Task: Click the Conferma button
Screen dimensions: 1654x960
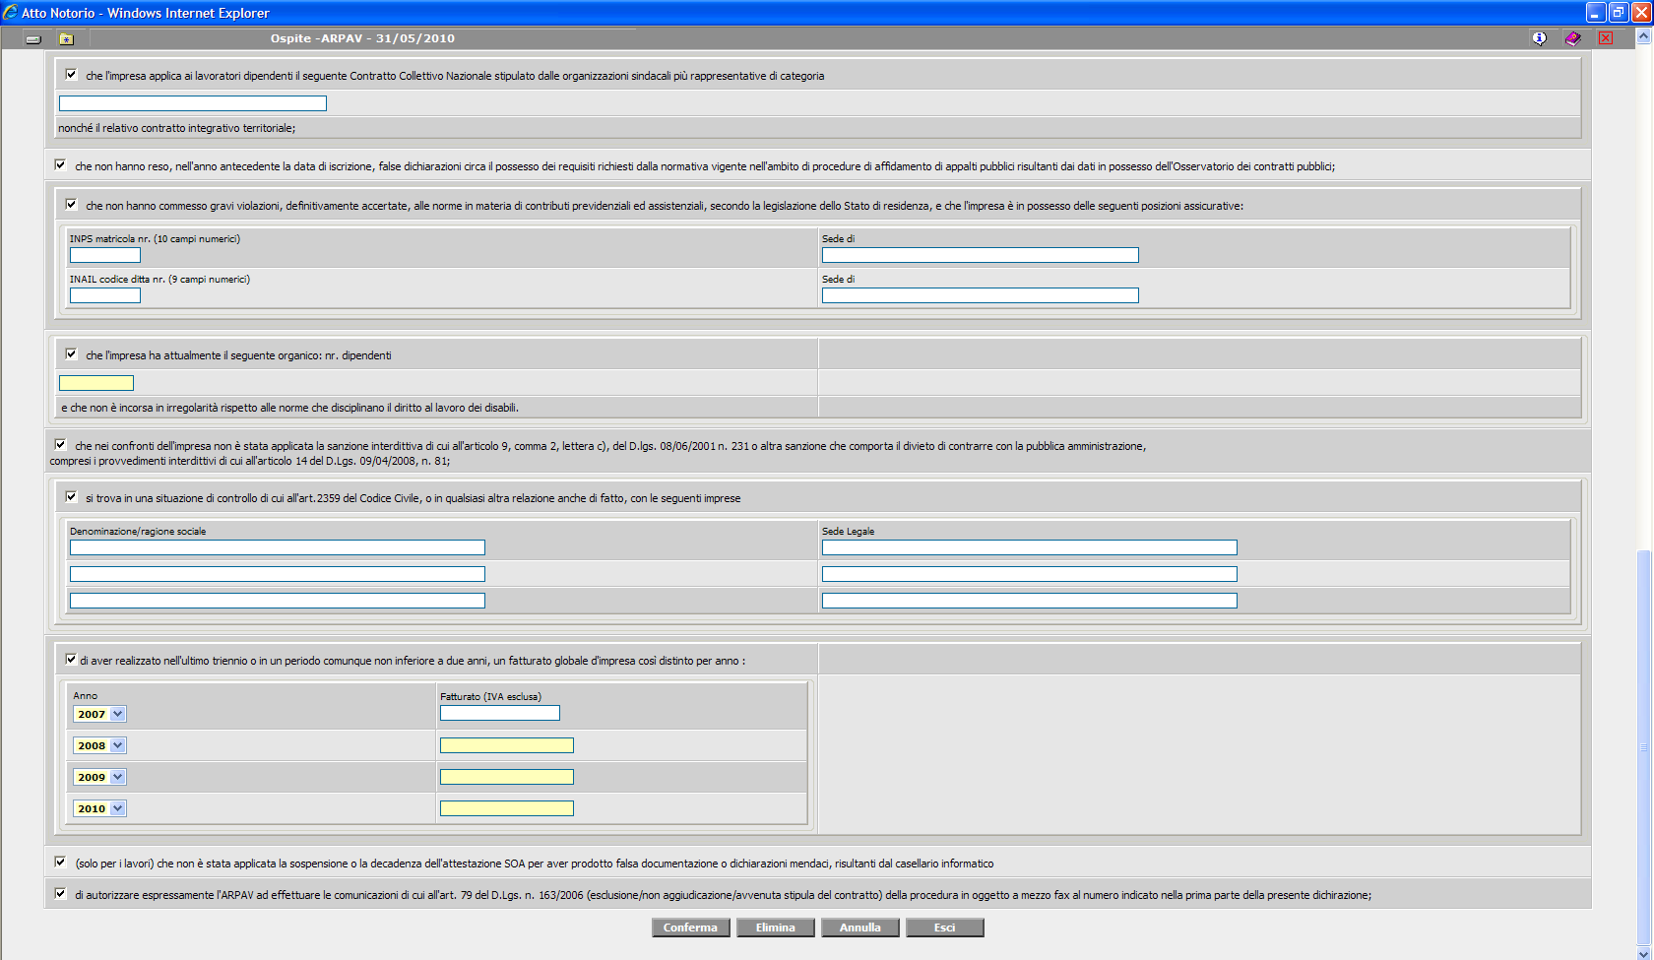Action: pos(691,928)
